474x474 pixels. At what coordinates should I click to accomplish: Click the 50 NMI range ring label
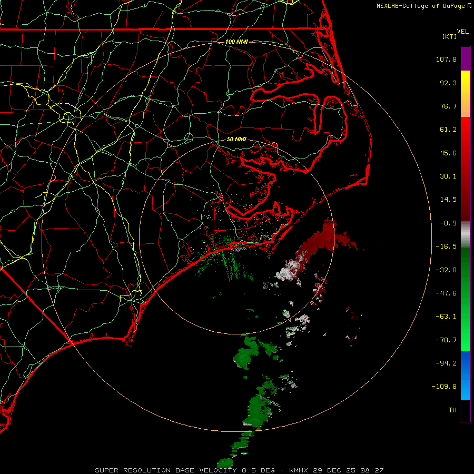pyautogui.click(x=236, y=140)
